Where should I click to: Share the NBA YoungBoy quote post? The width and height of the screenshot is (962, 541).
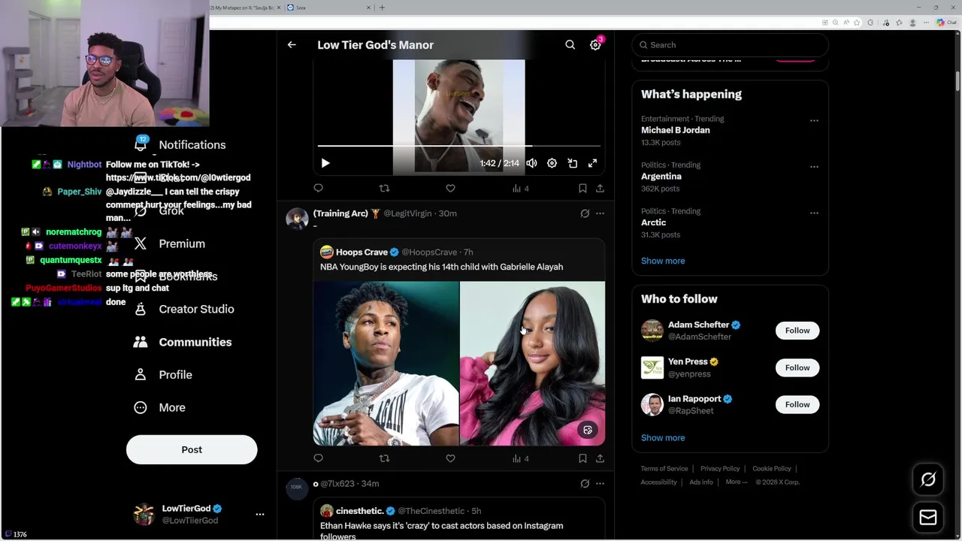click(600, 458)
